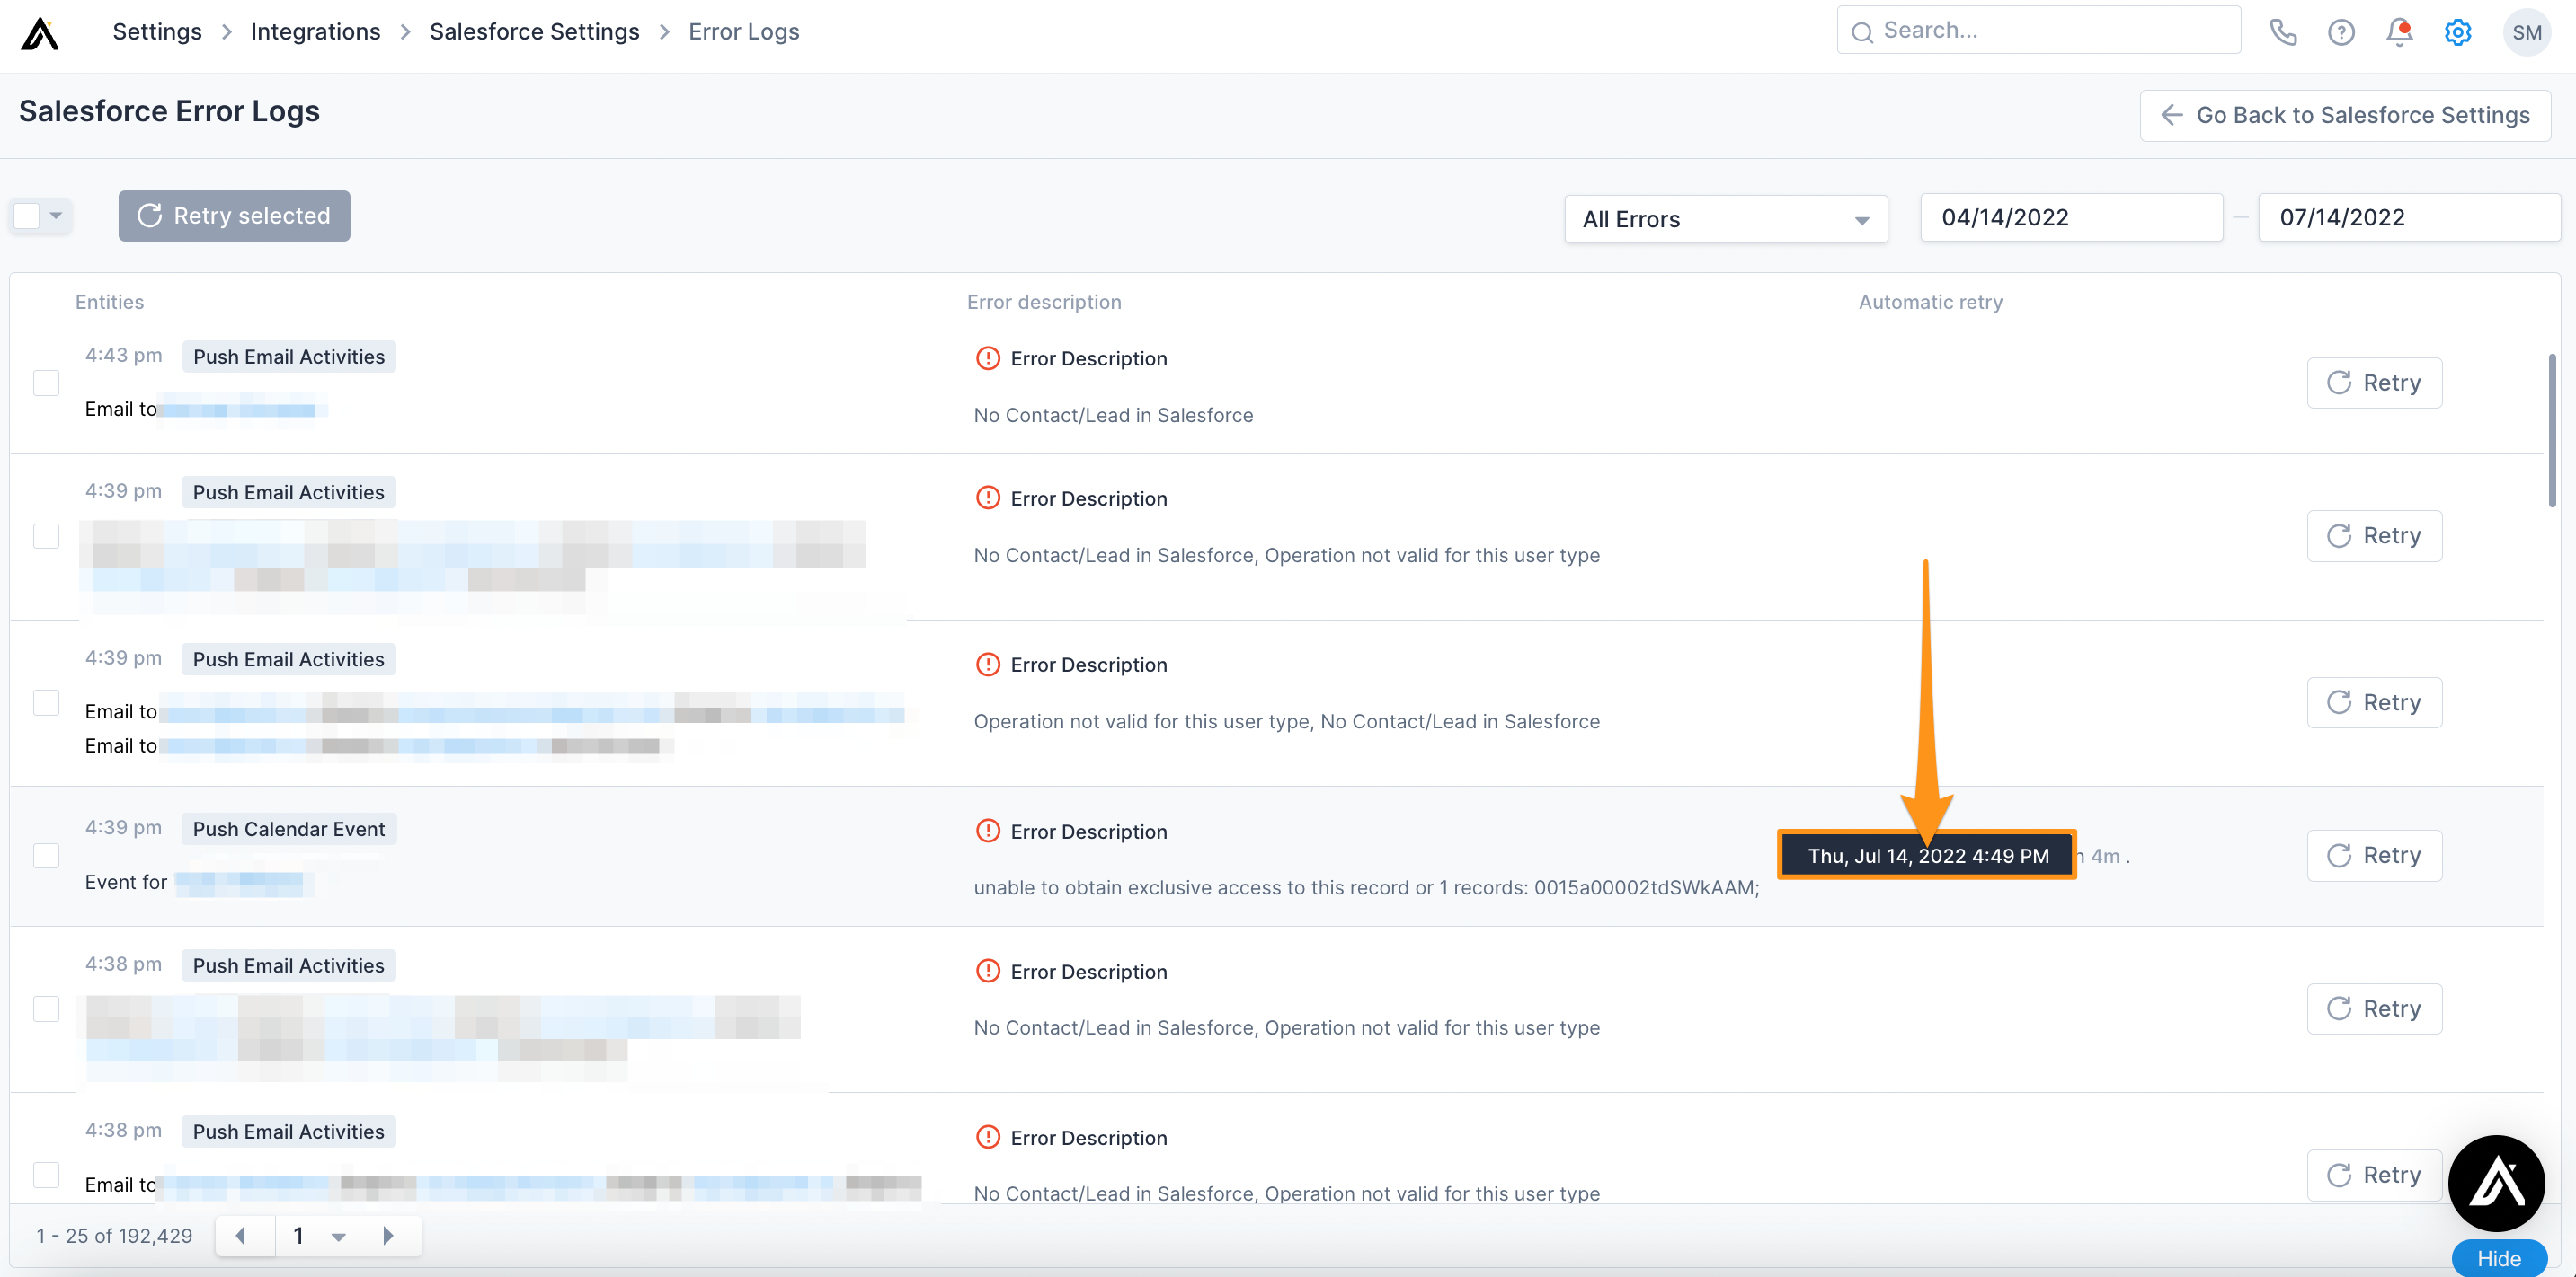The height and width of the screenshot is (1277, 2576).
Task: Go to Settings breadcrumb
Action: click(157, 31)
